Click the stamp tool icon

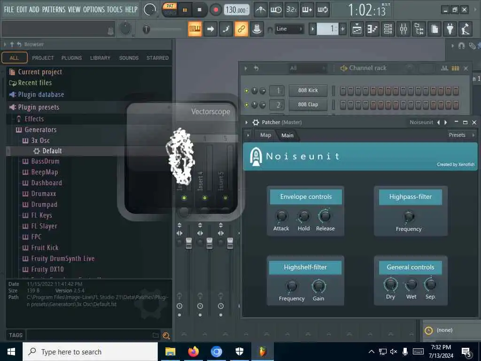257,29
